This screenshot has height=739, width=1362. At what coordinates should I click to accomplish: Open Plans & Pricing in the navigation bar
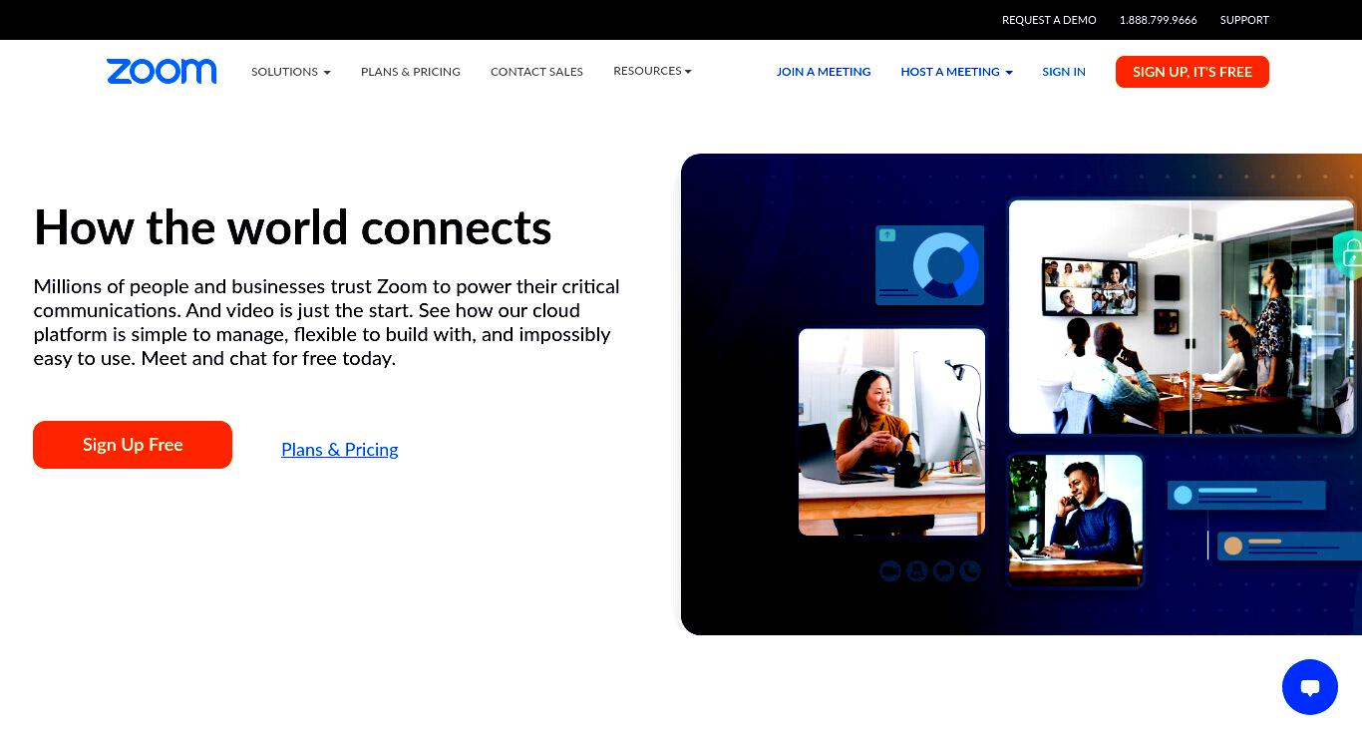click(x=411, y=72)
